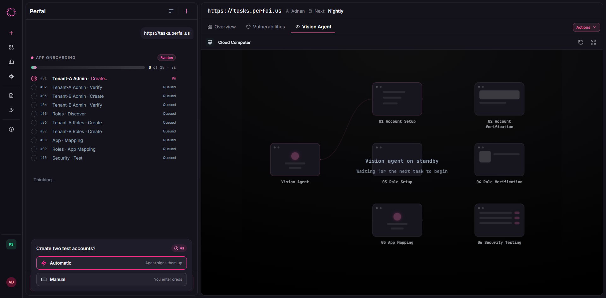The image size is (606, 298).
Task: Click the Cloud Computer title
Action: click(x=234, y=42)
